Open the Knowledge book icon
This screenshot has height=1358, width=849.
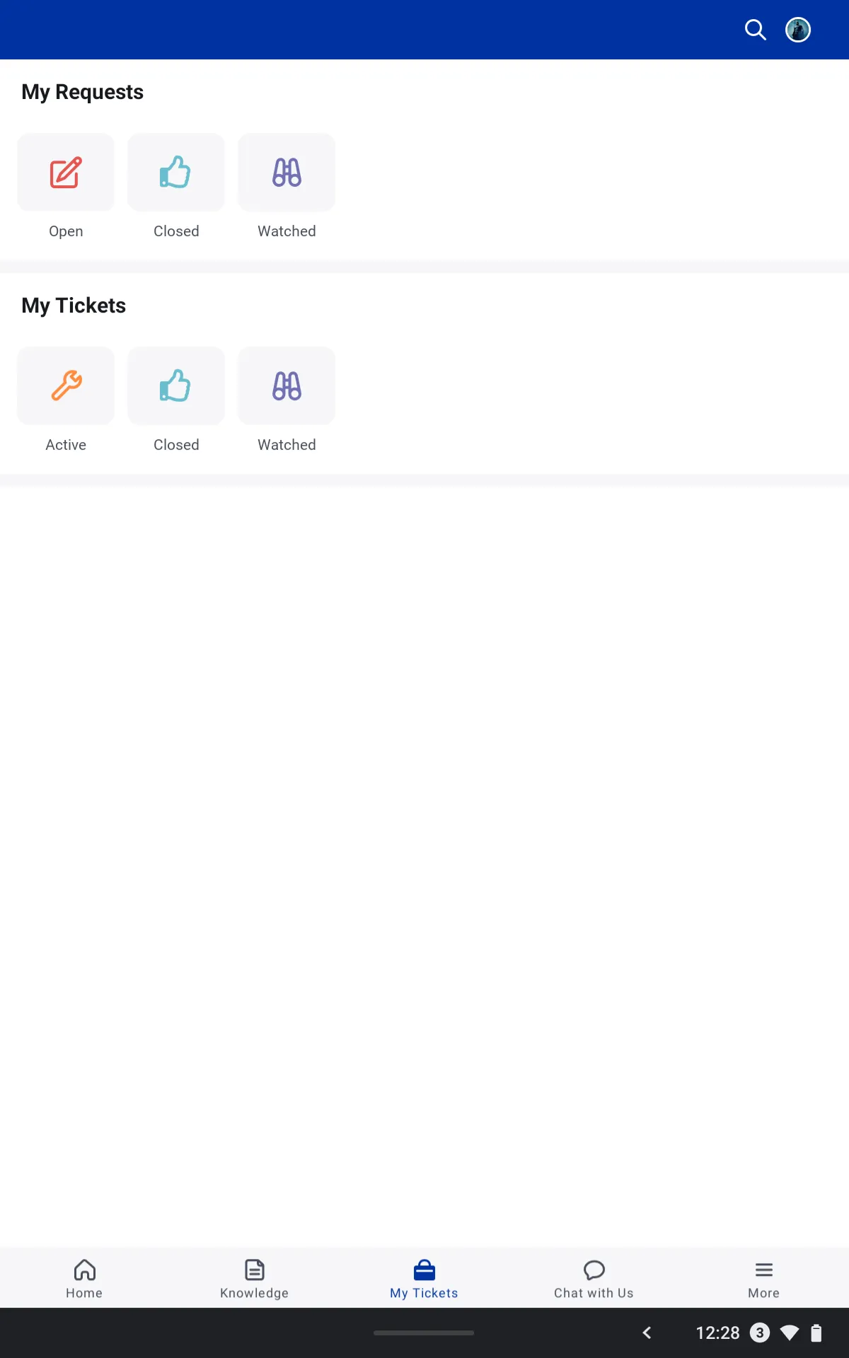pyautogui.click(x=254, y=1270)
